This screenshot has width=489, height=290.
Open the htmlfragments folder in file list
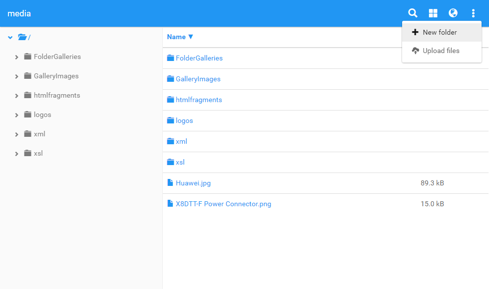point(199,100)
